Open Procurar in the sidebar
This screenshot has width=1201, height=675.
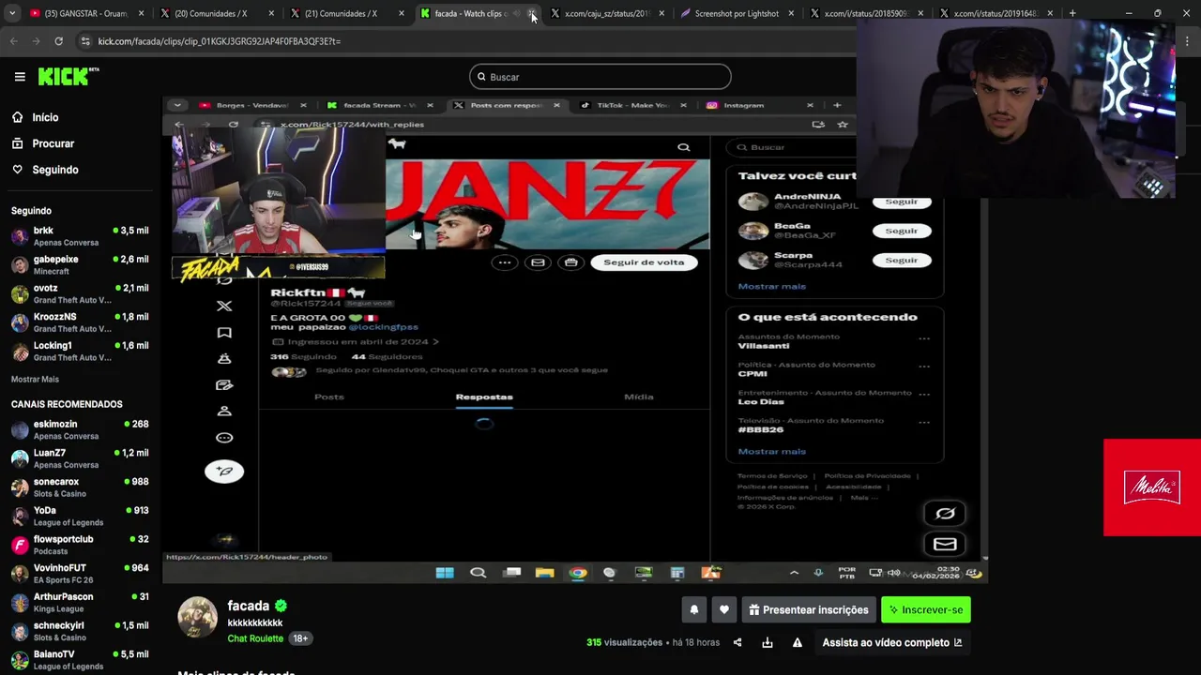[42, 143]
